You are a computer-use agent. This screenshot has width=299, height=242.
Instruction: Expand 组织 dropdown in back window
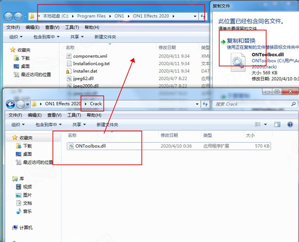(x=16, y=37)
